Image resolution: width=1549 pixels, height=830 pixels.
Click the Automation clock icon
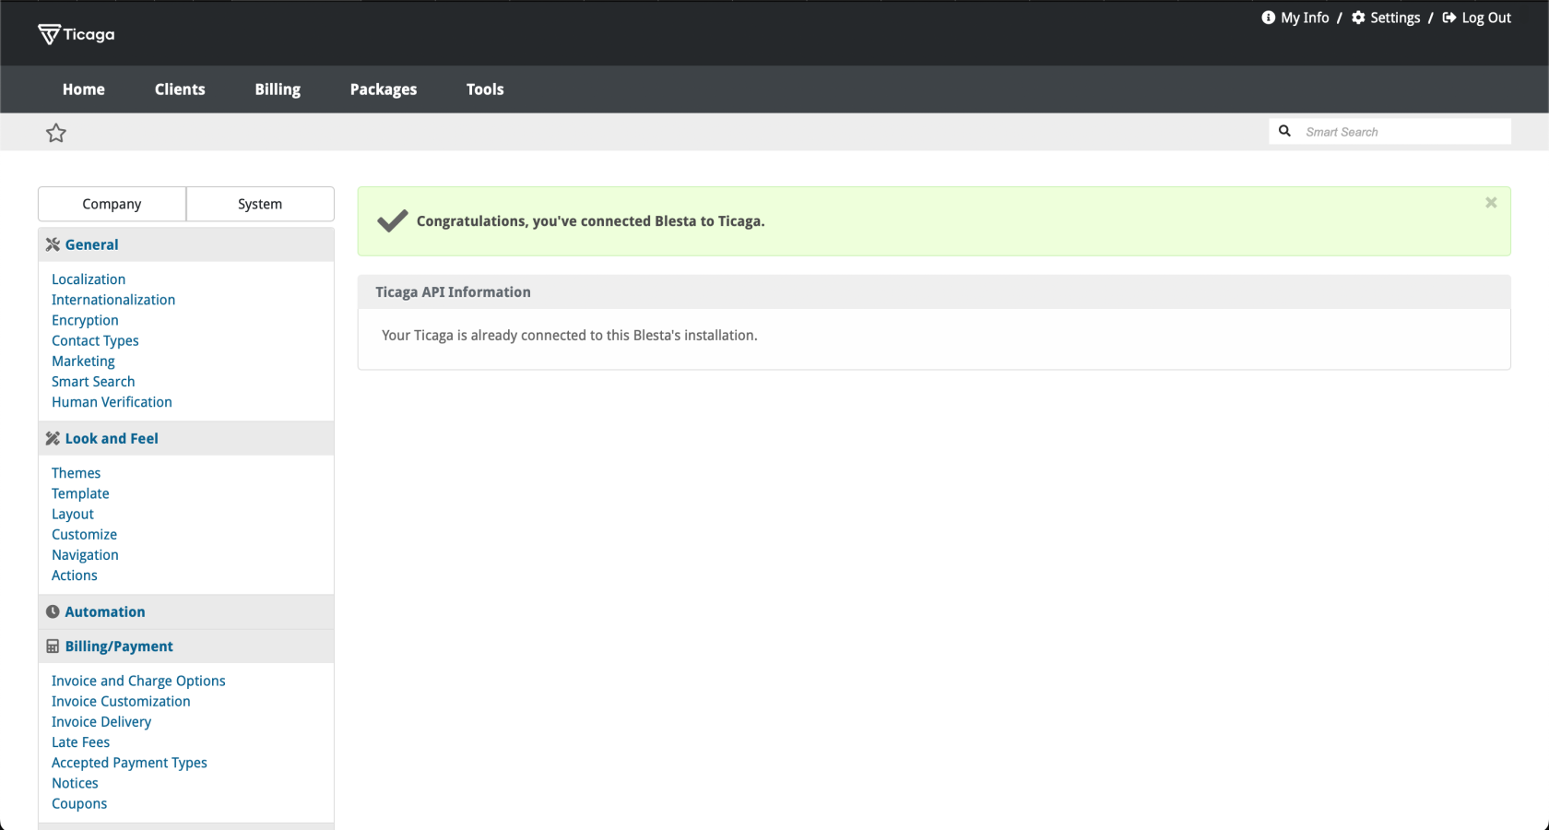pos(53,611)
